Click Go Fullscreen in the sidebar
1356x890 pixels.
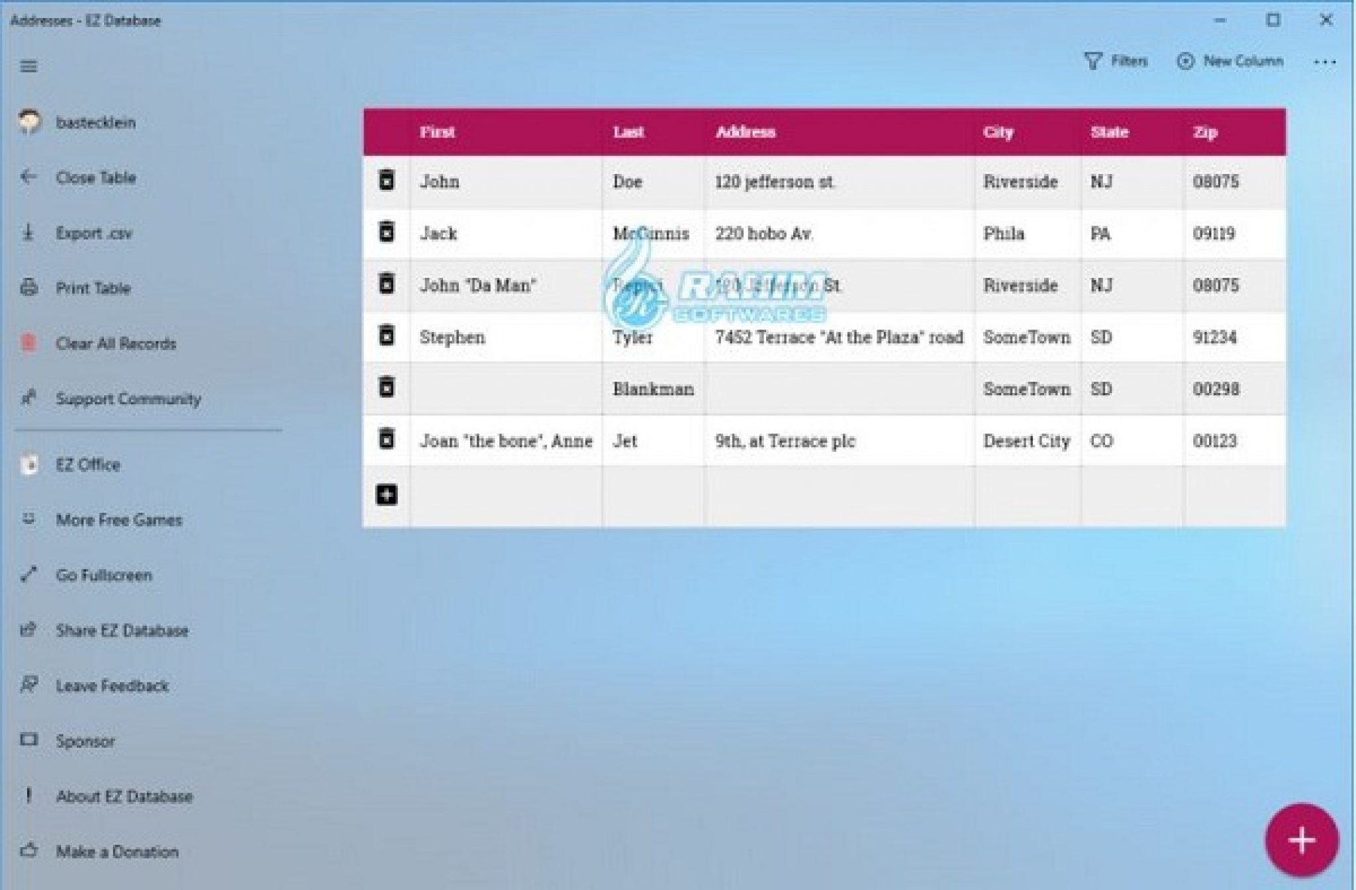pos(103,575)
